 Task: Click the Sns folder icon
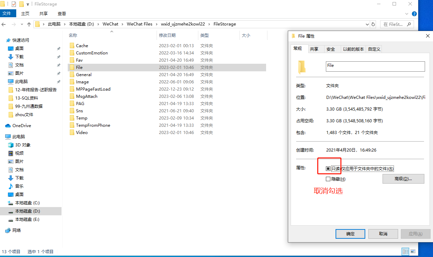[x=72, y=111]
